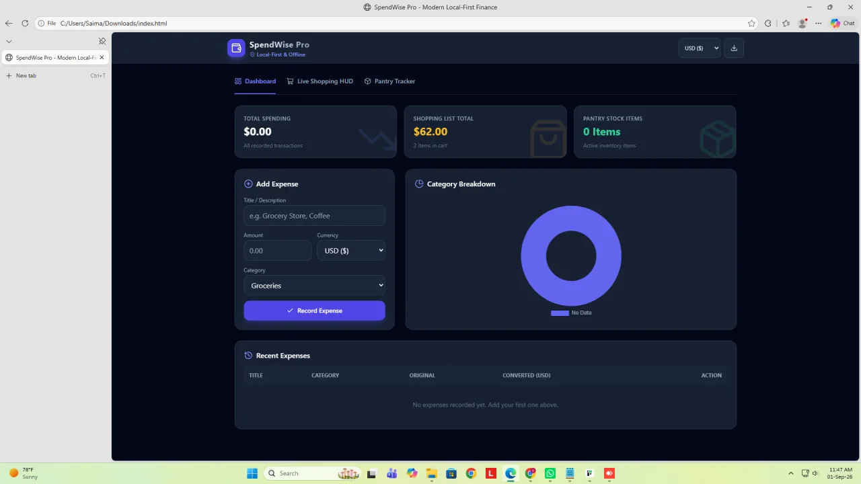861x484 pixels.
Task: Close the SpendWise Pro browser tab
Action: coord(102,58)
